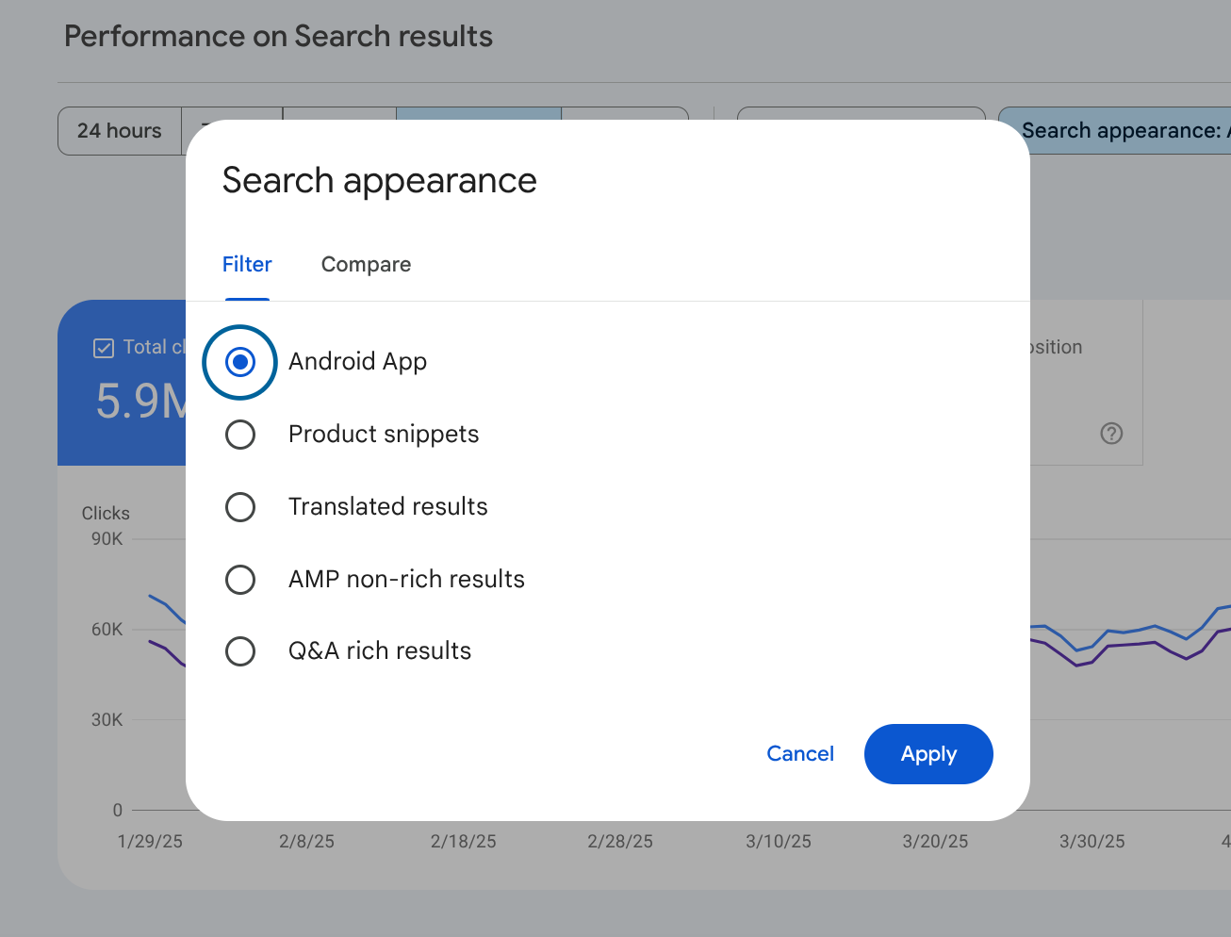1231x937 pixels.
Task: Apply the search appearance filter
Action: (927, 754)
